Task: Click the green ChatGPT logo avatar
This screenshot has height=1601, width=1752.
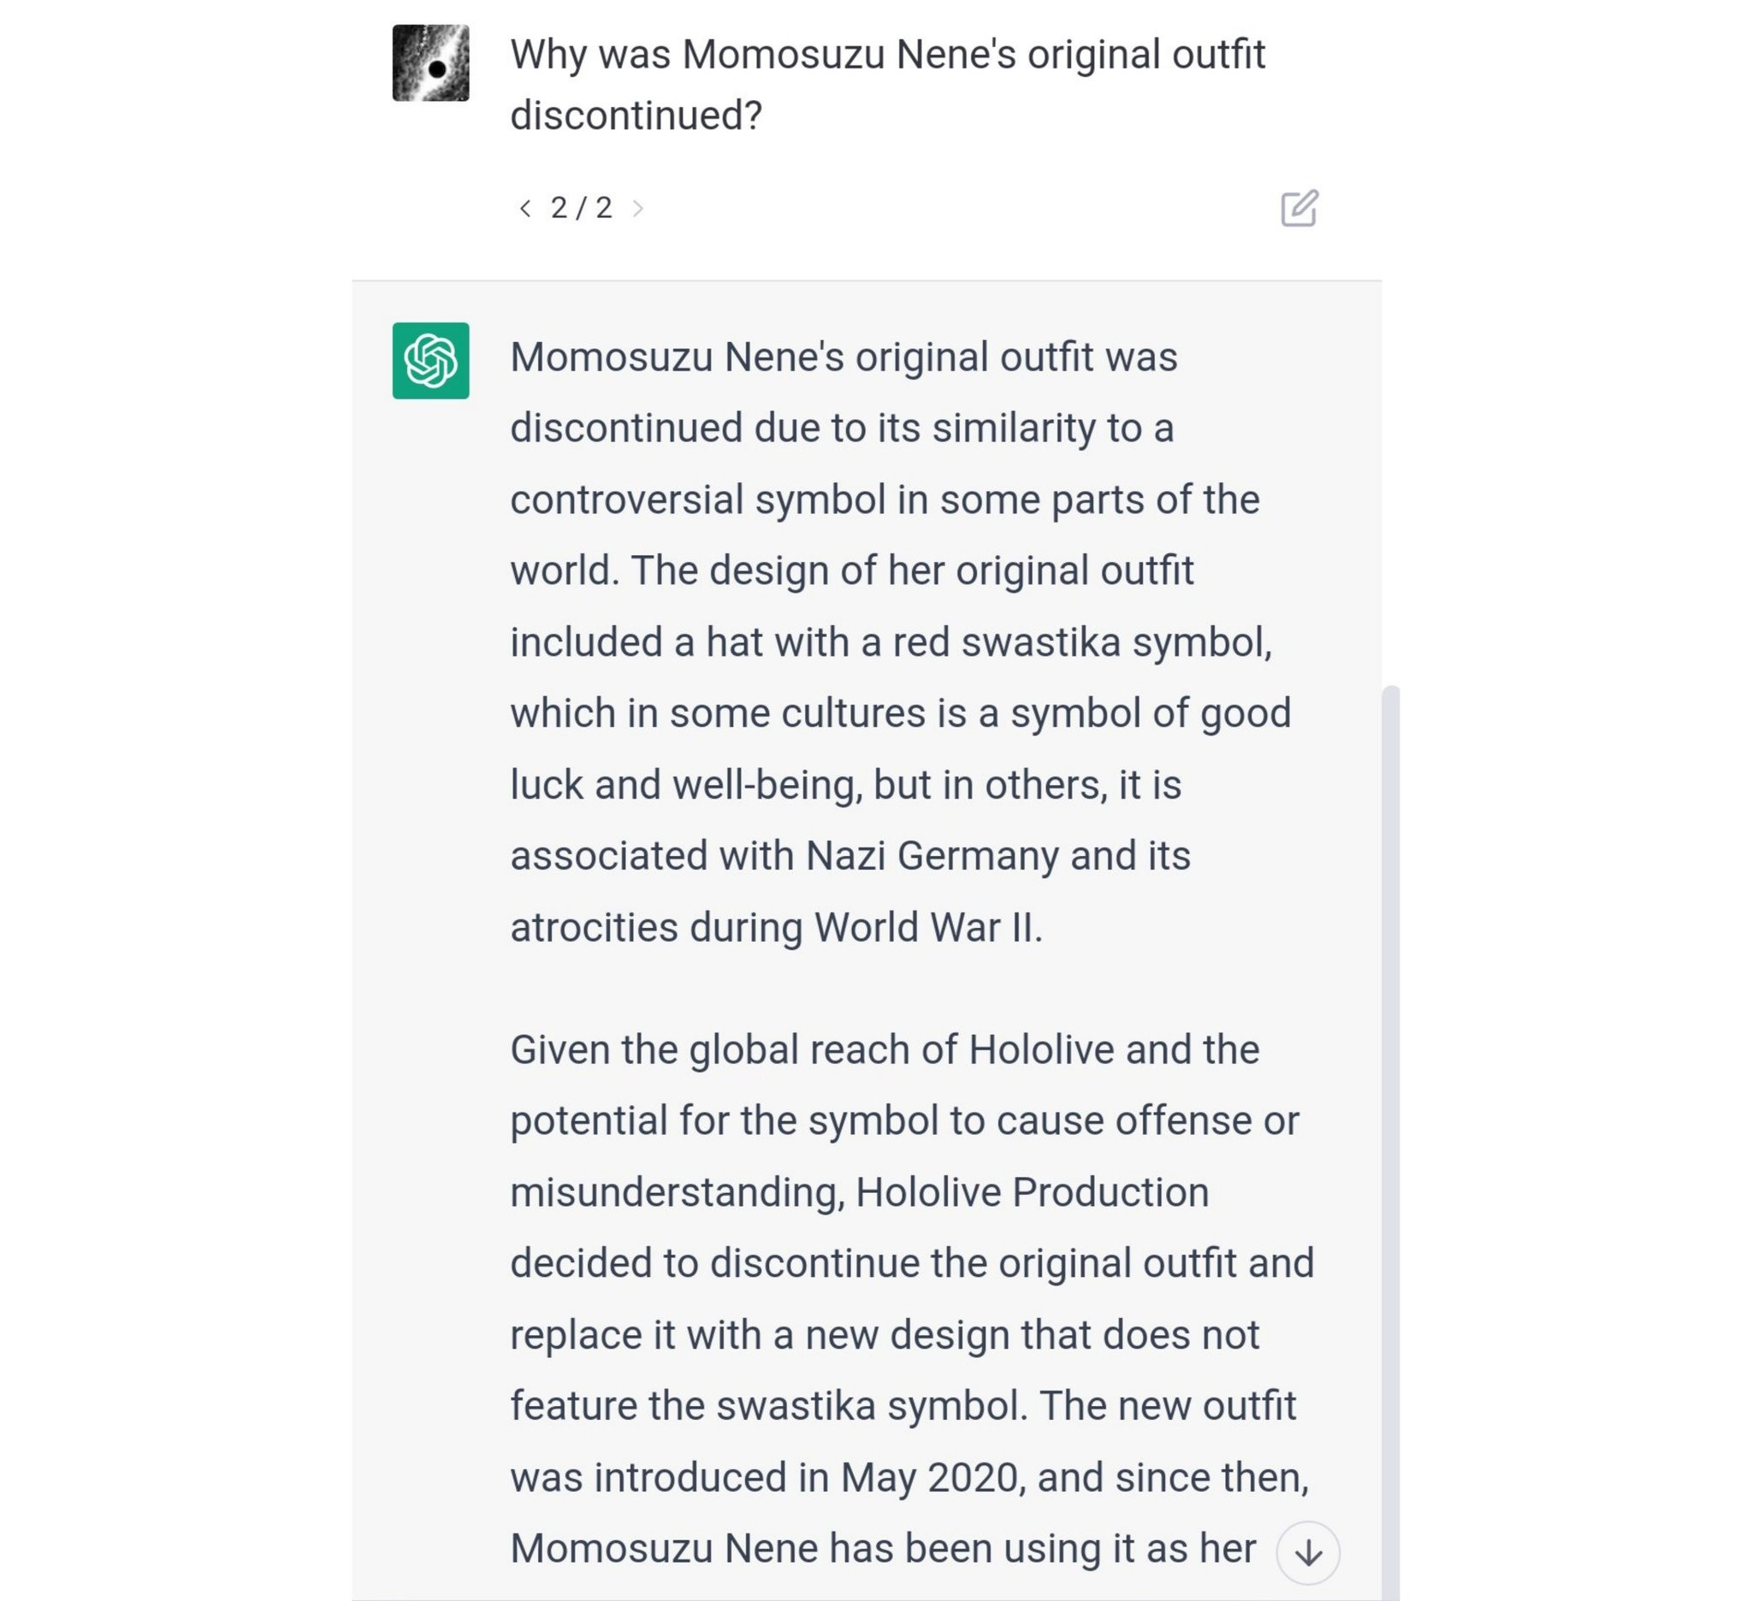Action: tap(430, 361)
